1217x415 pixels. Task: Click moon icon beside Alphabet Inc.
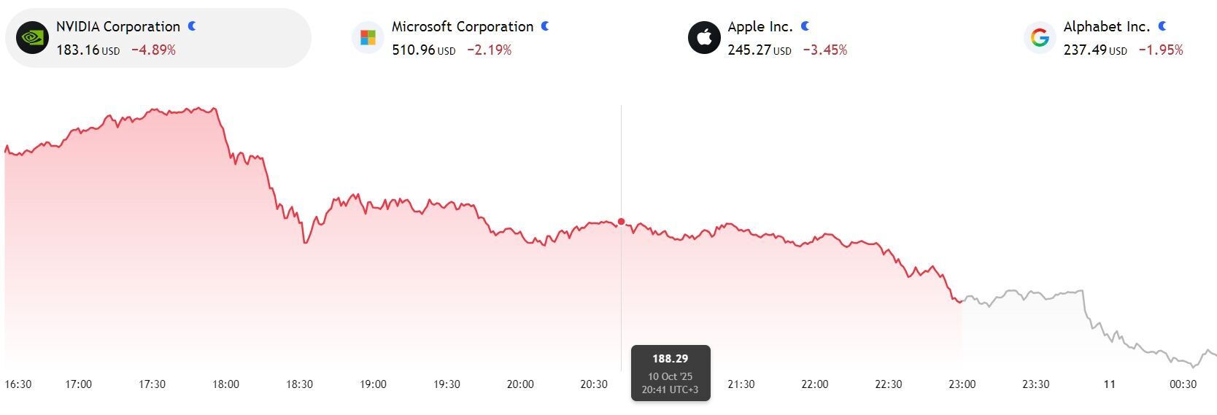1163,26
